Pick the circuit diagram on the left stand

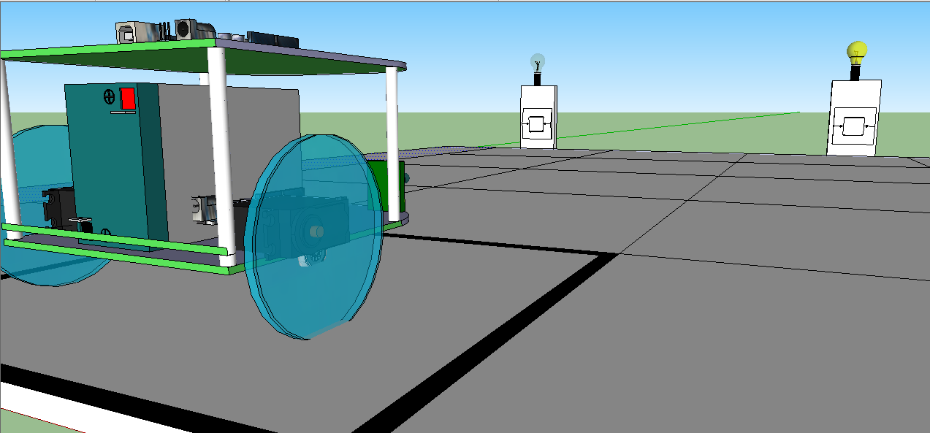click(537, 124)
